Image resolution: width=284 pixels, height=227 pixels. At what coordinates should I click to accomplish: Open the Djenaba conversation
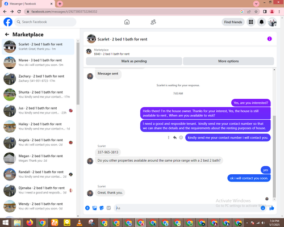pyautogui.click(x=38, y=190)
